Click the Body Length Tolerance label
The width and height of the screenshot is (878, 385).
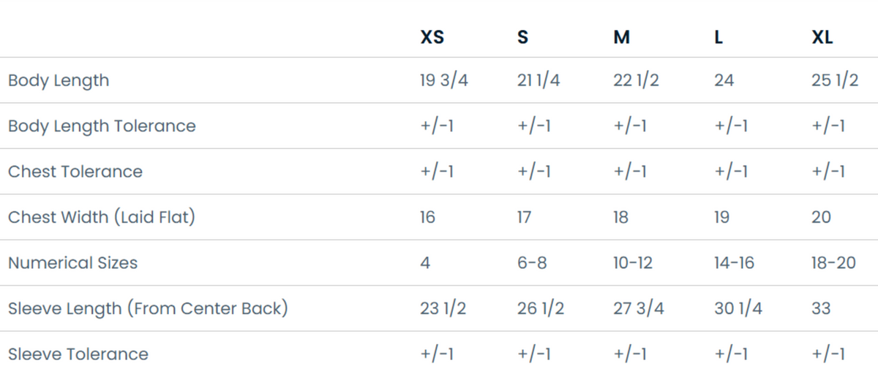[x=102, y=126]
